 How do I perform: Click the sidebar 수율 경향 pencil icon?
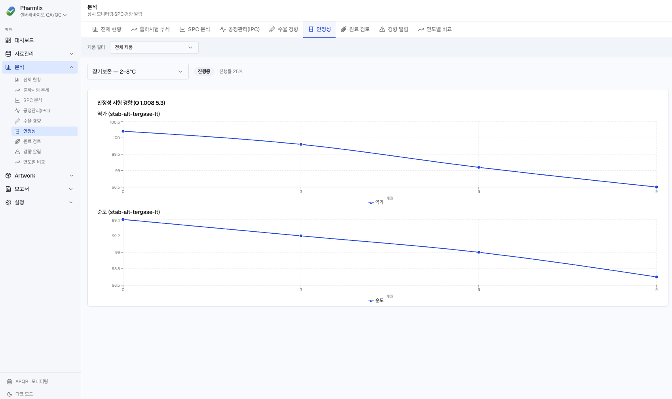pyautogui.click(x=17, y=121)
